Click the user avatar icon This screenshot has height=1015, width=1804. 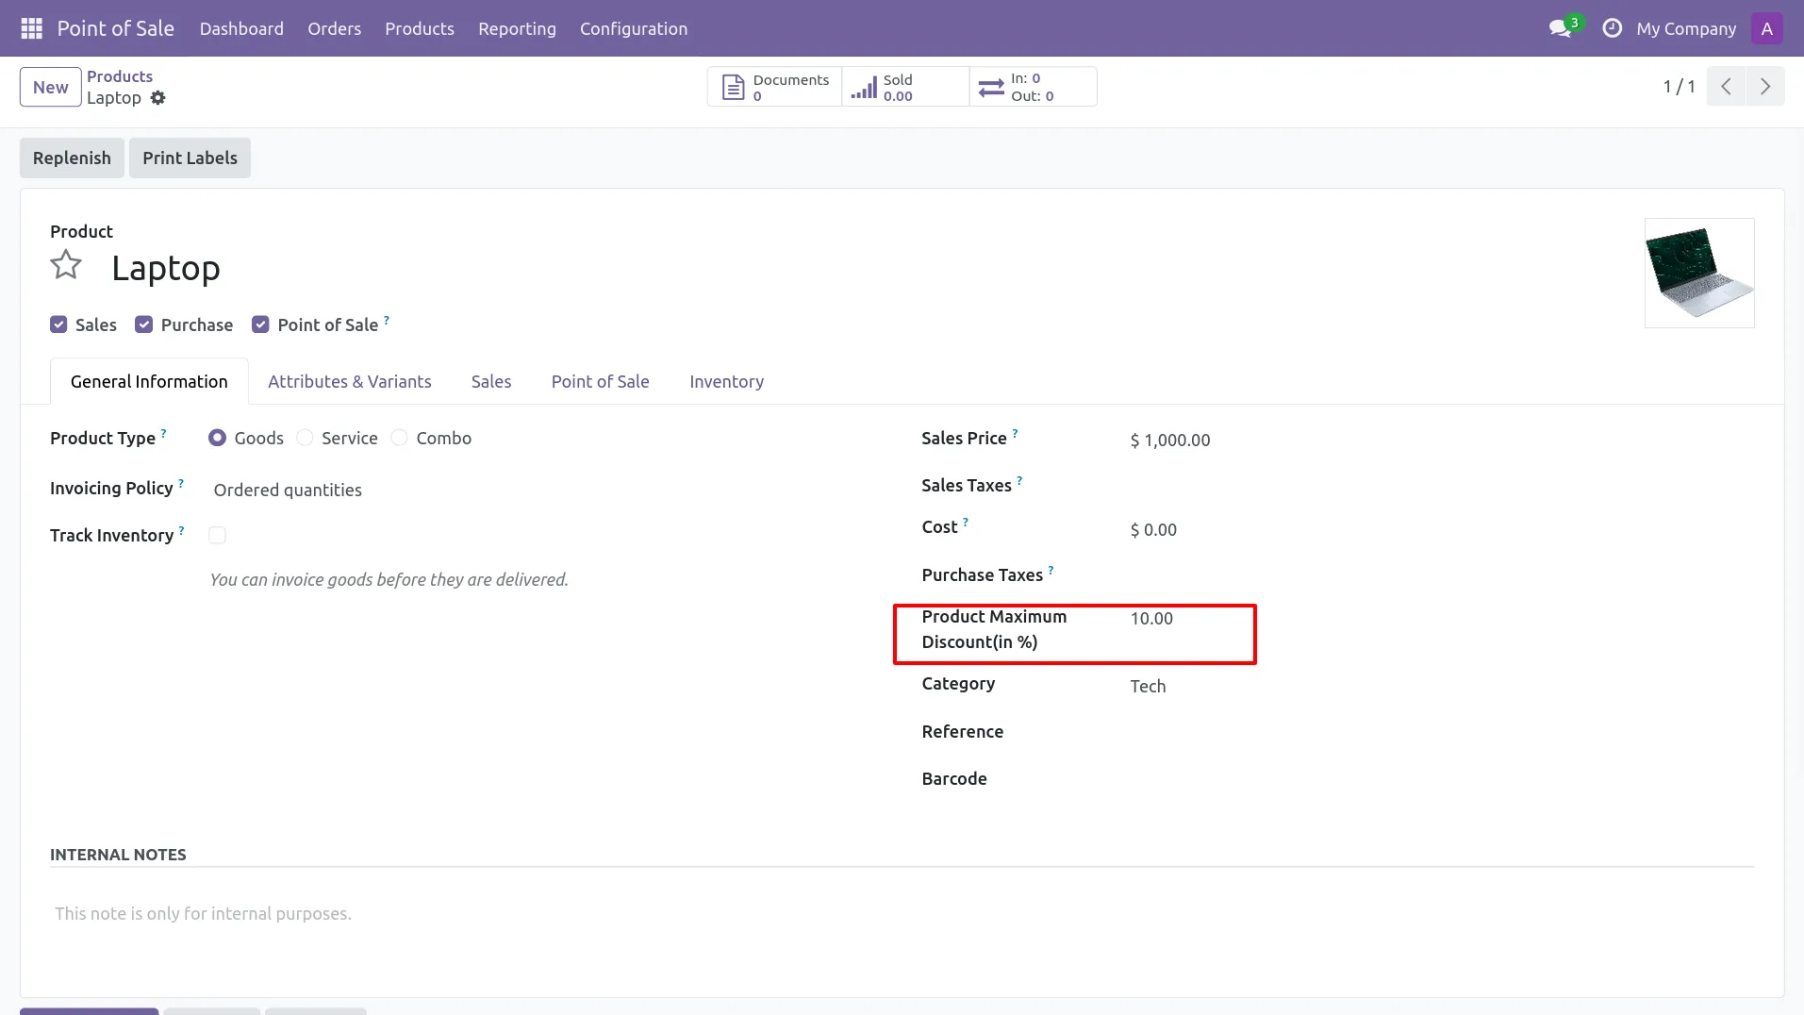pyautogui.click(x=1766, y=28)
